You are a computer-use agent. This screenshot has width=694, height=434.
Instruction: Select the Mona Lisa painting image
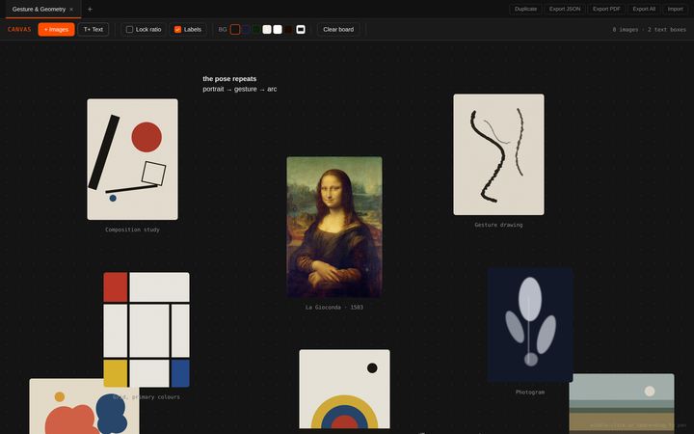pos(334,227)
